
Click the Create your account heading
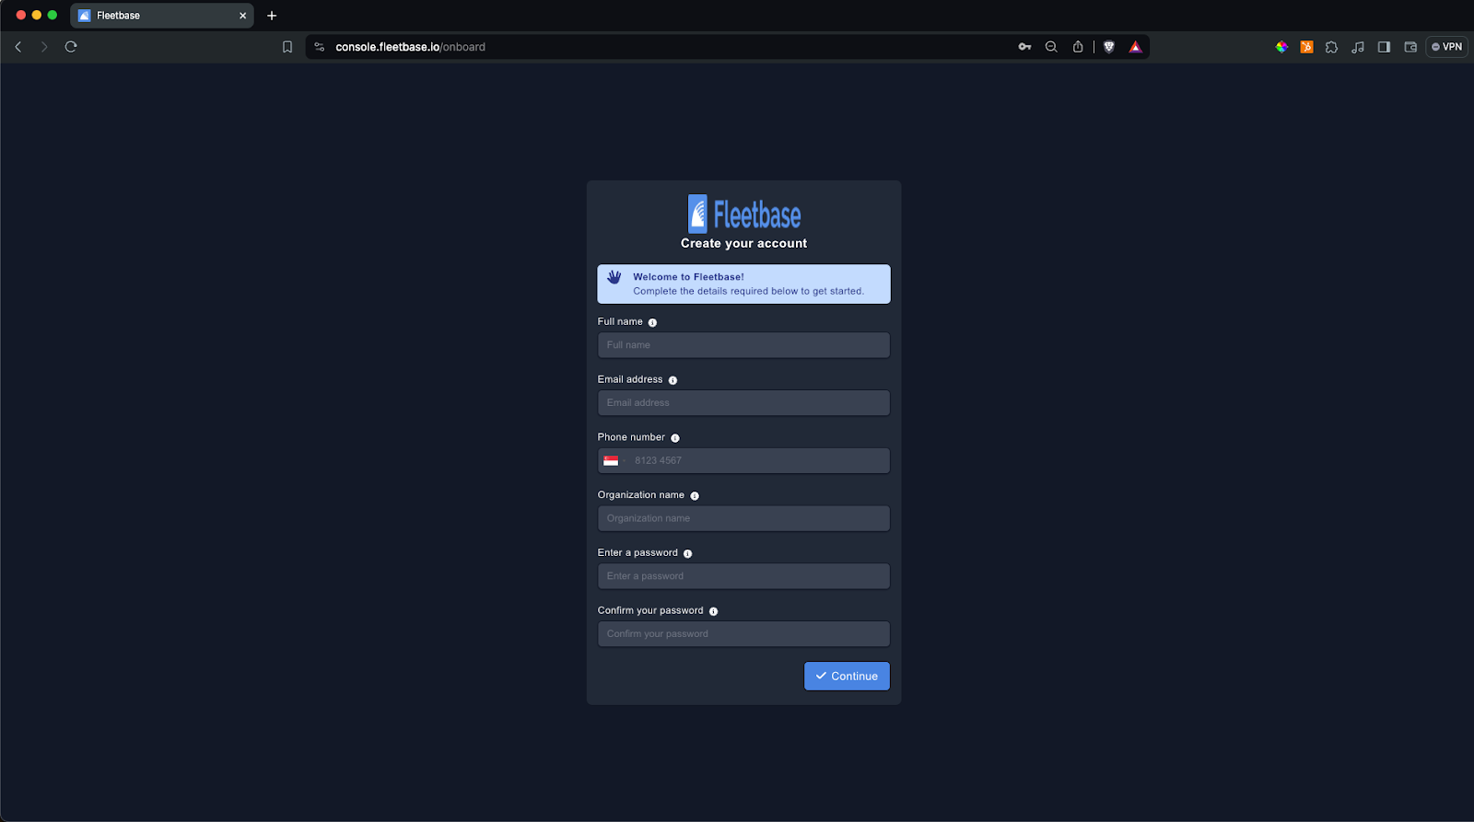point(743,243)
